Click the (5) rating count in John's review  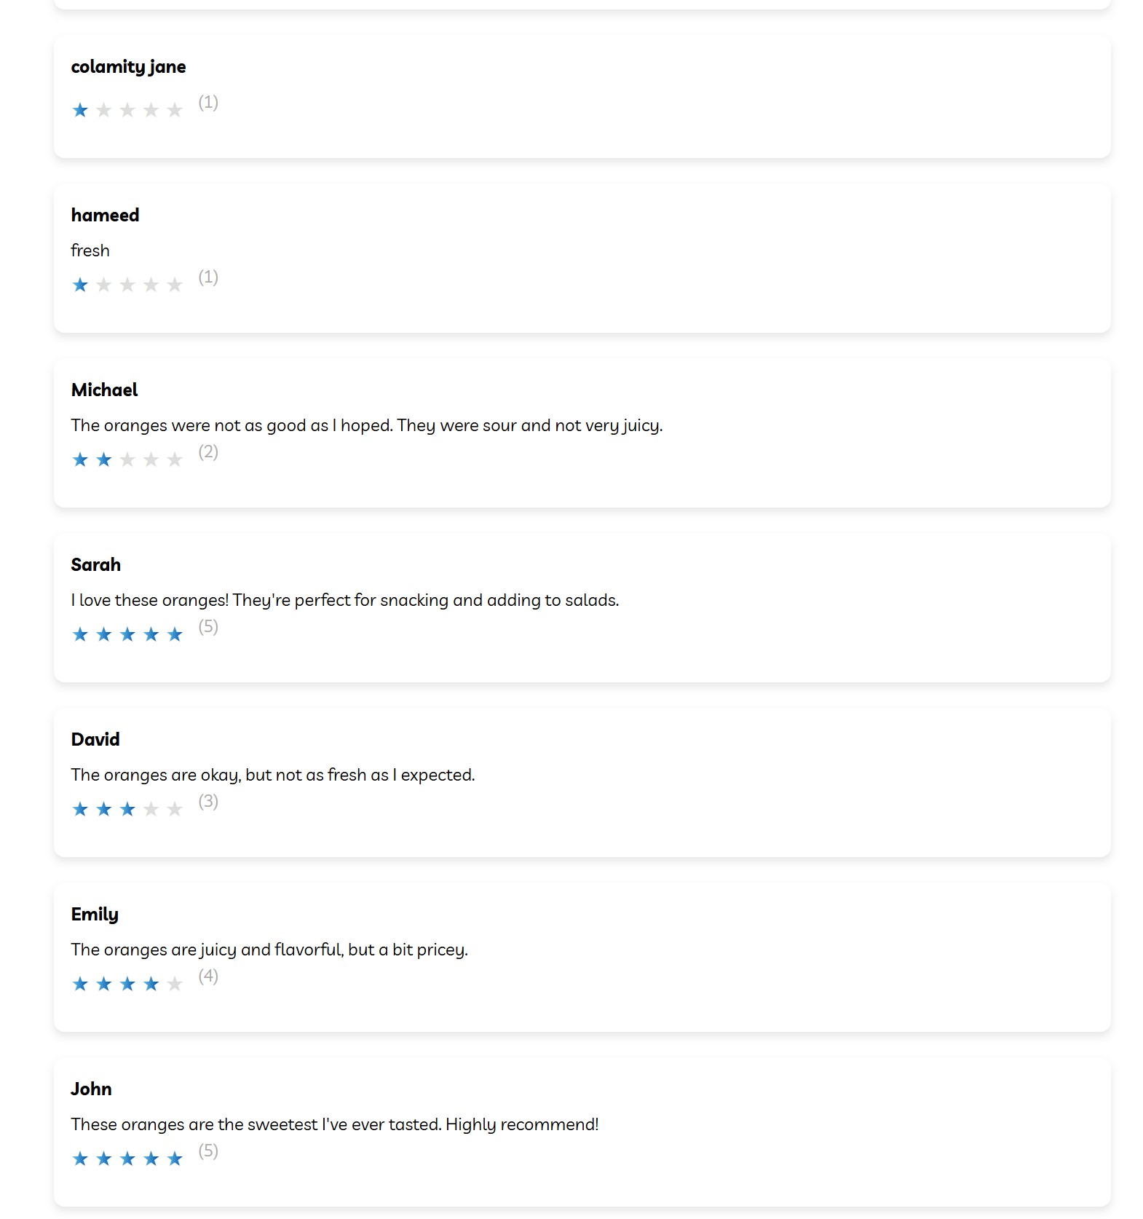pos(208,1151)
